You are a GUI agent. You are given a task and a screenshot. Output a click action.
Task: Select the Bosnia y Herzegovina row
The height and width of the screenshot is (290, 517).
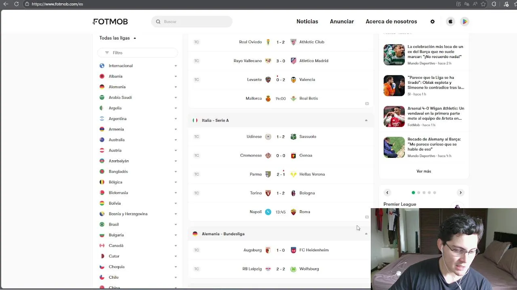138,214
